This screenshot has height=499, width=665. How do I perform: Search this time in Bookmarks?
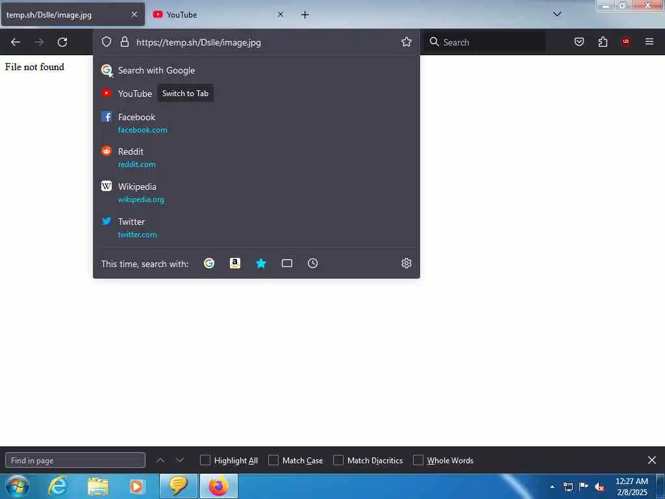[x=261, y=263]
